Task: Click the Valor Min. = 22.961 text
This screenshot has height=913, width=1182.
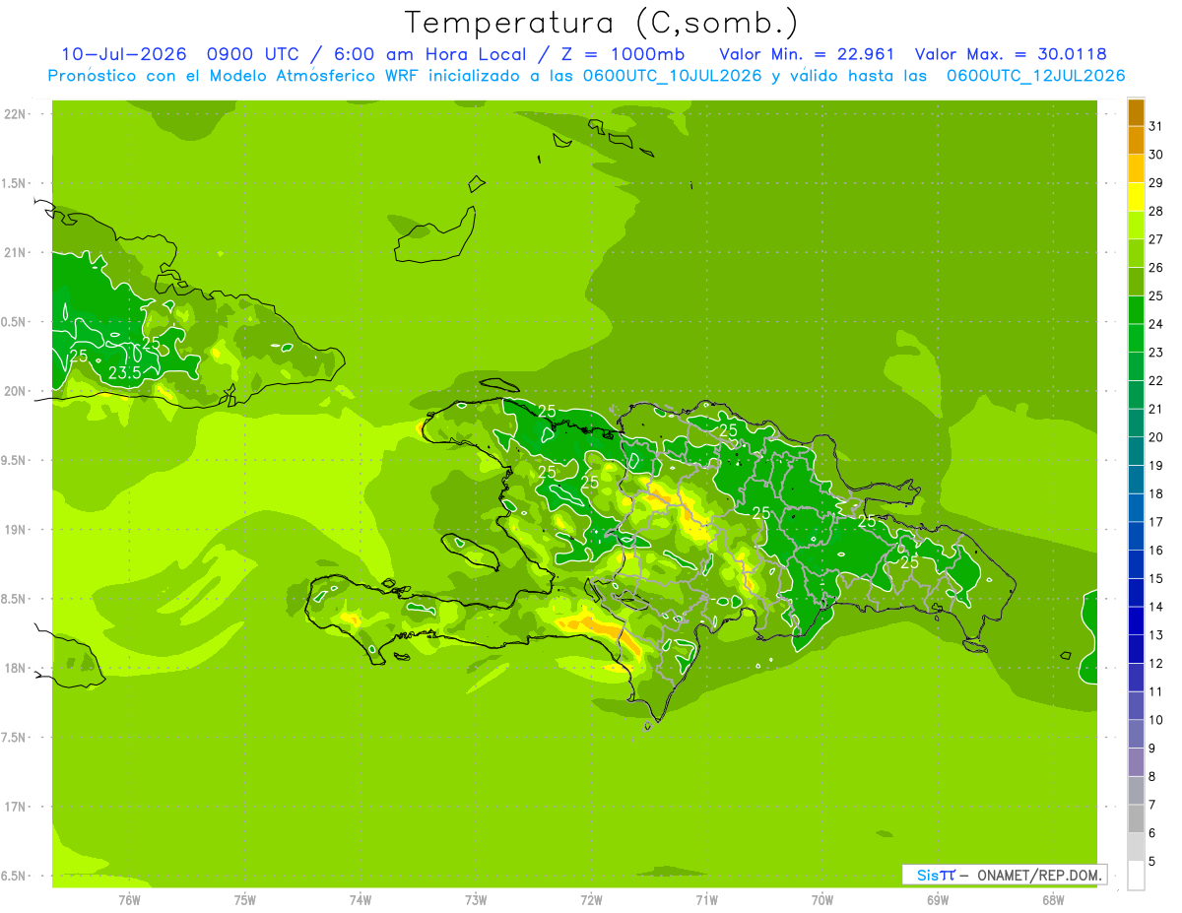Action: 807,54
